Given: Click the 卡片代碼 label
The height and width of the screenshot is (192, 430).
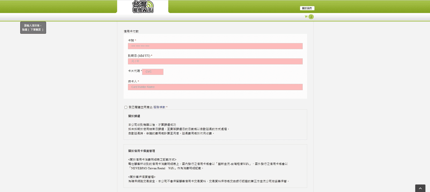Looking at the screenshot, I should pos(135,71).
